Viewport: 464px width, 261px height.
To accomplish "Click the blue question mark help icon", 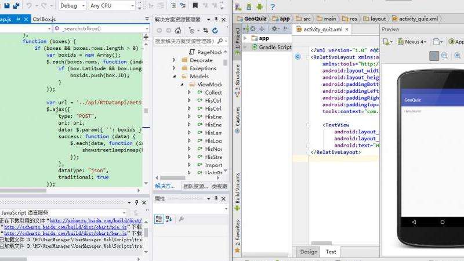I will [x=272, y=6].
